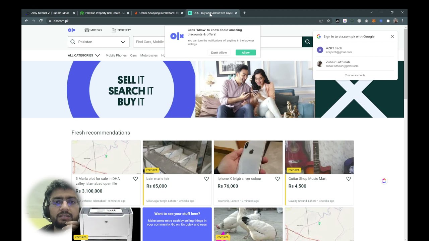Click the search magnifier button
The height and width of the screenshot is (241, 429).
pos(308,42)
